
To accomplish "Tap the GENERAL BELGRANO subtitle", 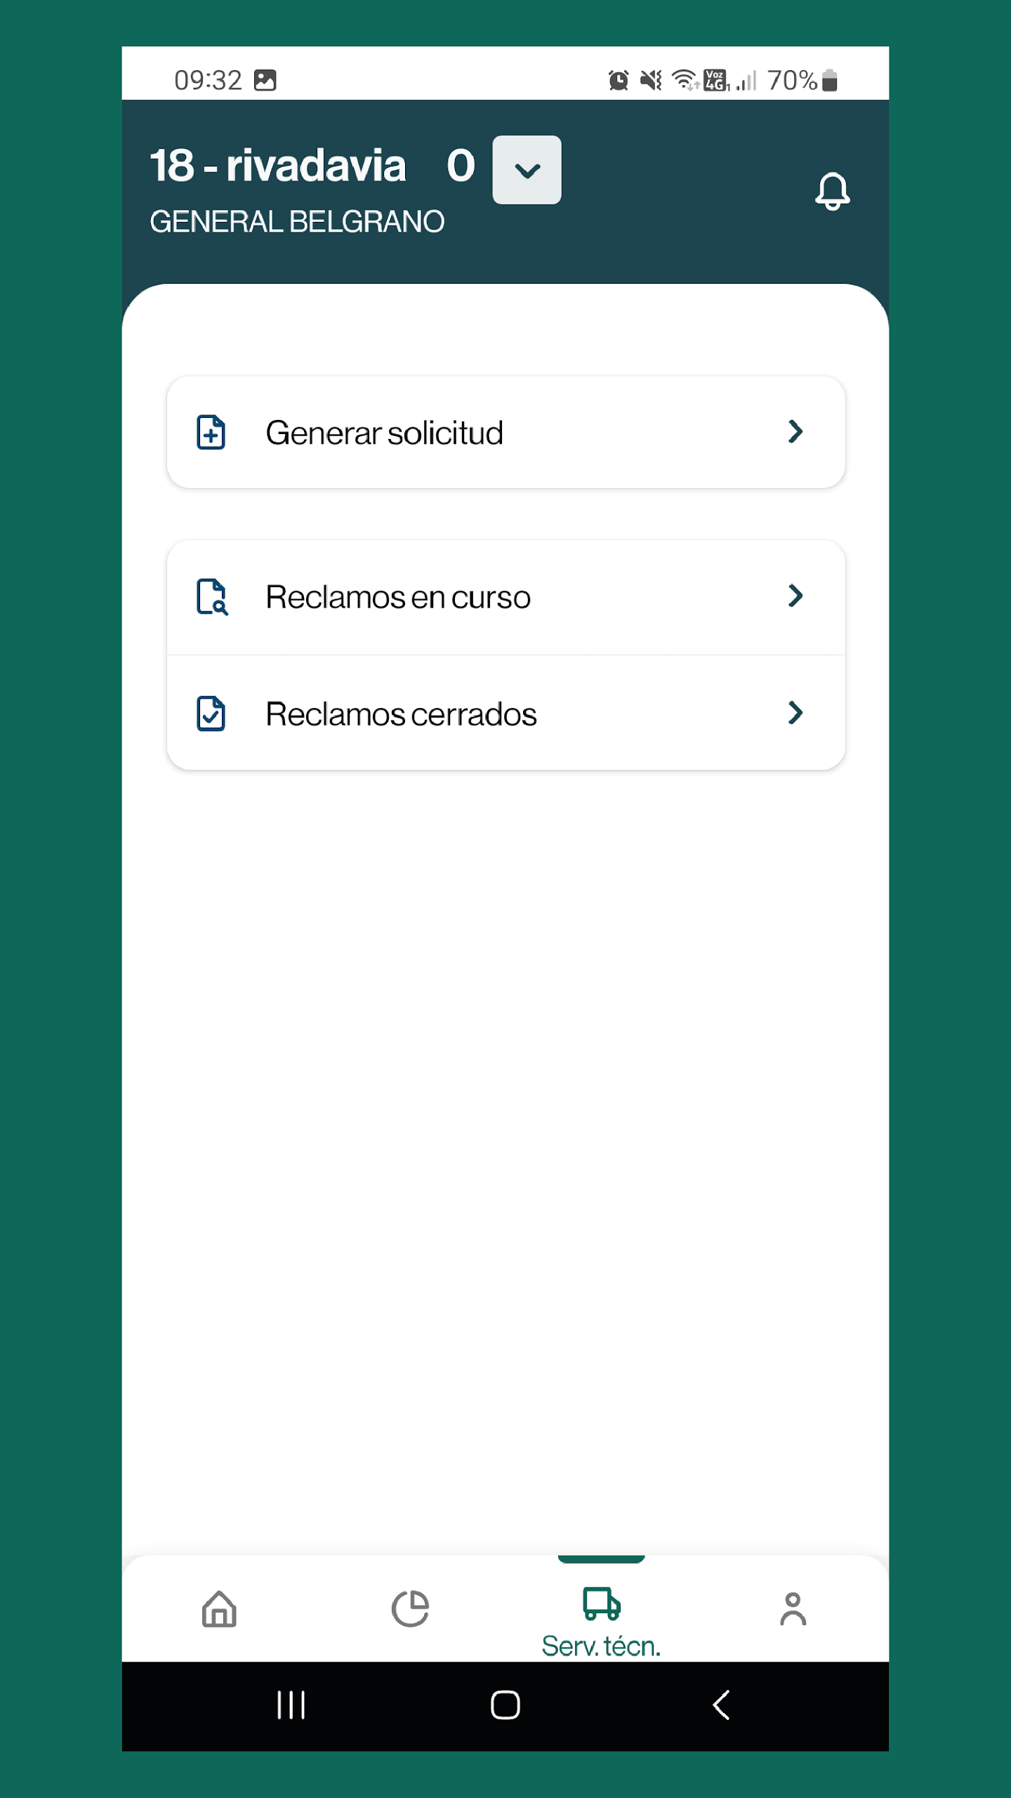I will tap(297, 222).
